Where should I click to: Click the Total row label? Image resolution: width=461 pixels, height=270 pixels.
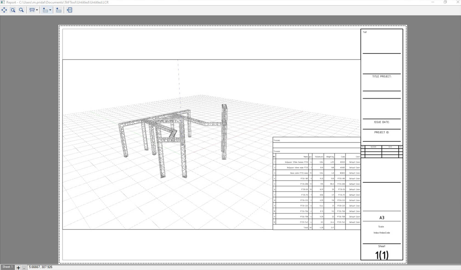[x=306, y=228]
